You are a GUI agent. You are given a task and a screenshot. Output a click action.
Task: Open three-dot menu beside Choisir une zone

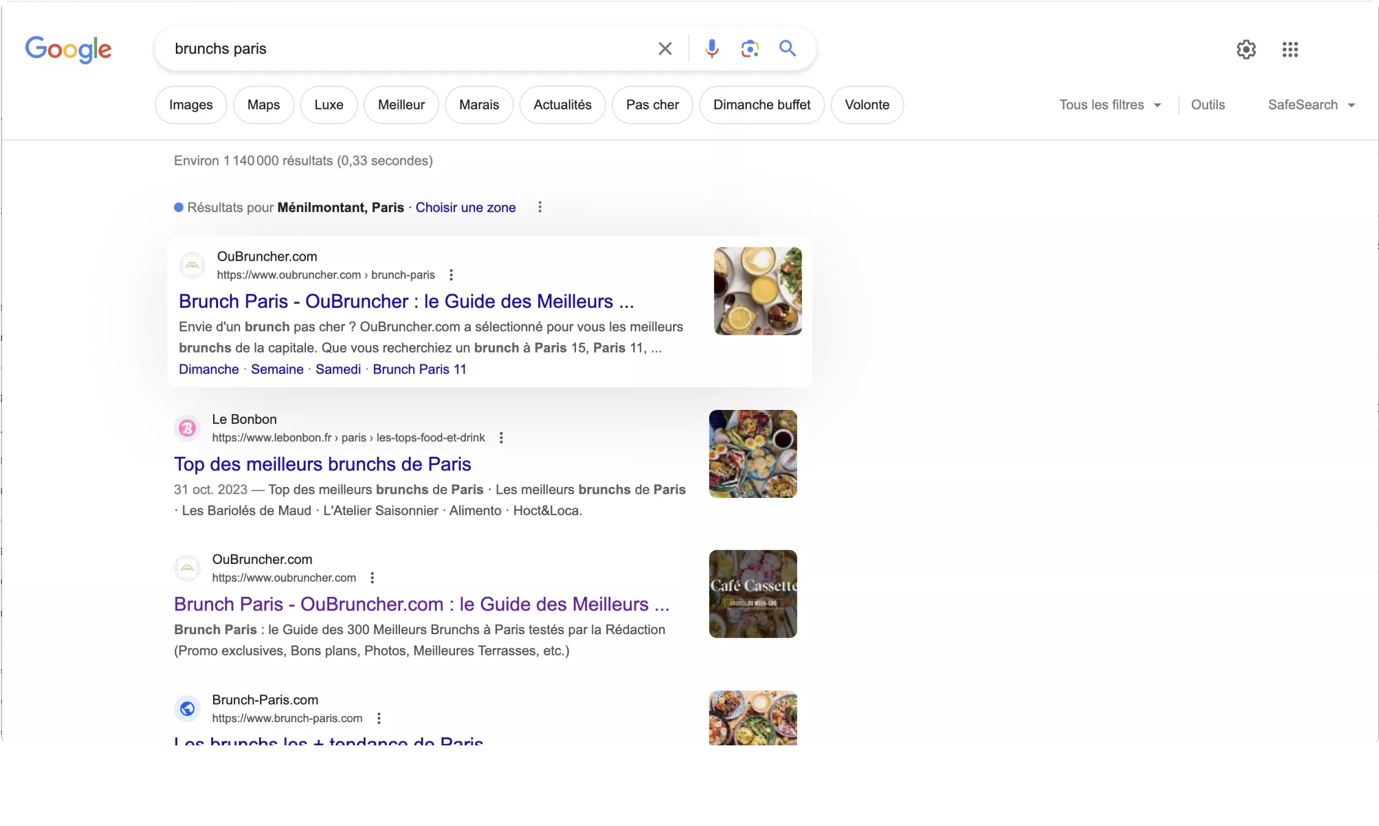540,207
